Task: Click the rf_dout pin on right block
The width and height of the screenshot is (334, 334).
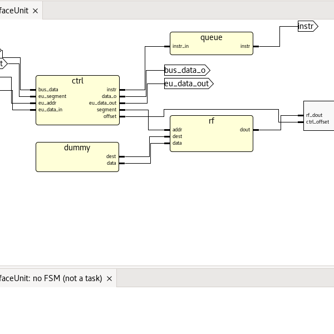Action: point(314,115)
